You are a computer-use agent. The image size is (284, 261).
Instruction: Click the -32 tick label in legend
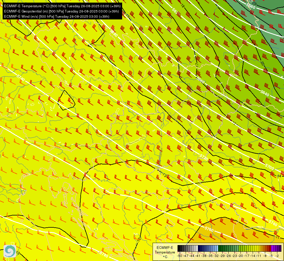tap(216, 256)
